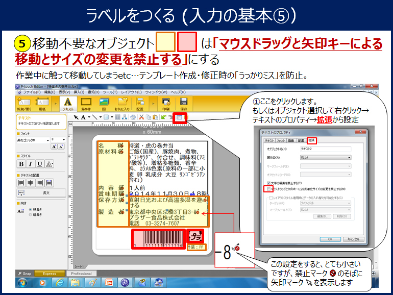Image resolution: width=393 pixels, height=295 pixels.
Task: Expand the rectangle tool dropdown arrow
Action: pyautogui.click(x=112, y=117)
